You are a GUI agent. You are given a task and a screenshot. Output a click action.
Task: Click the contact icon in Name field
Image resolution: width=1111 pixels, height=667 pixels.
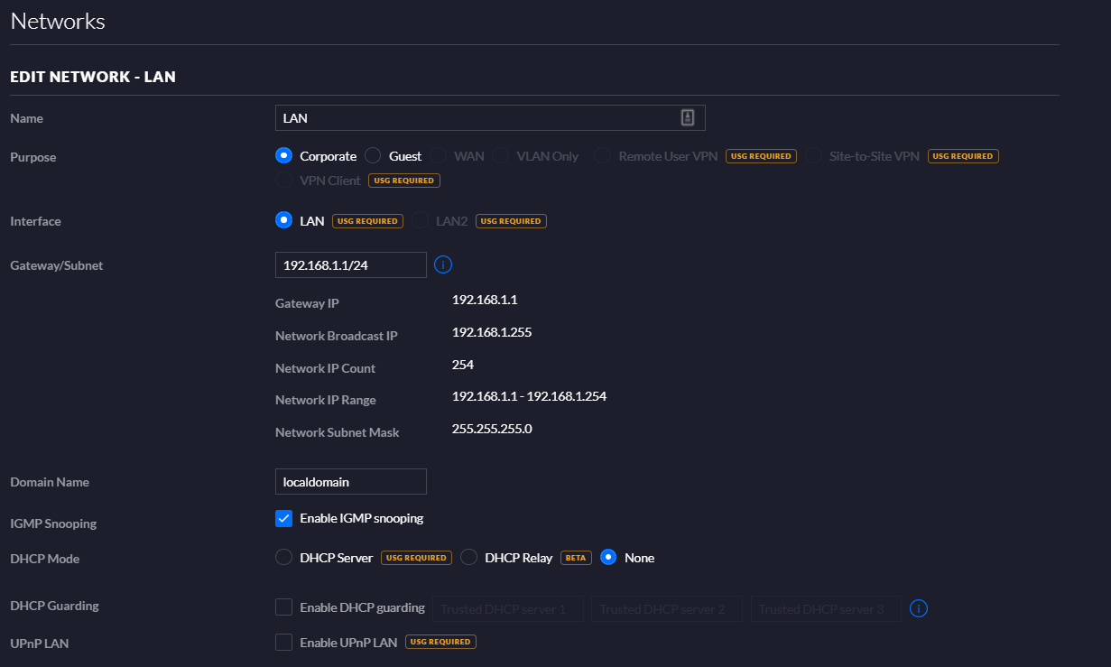click(x=687, y=117)
